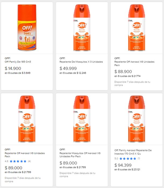Click the "en 6 cuotas de $ 12.246" text

74,73
